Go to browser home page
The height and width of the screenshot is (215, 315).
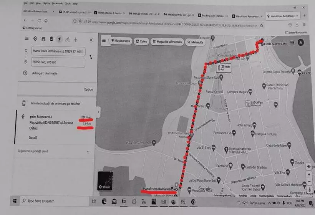(46, 21)
